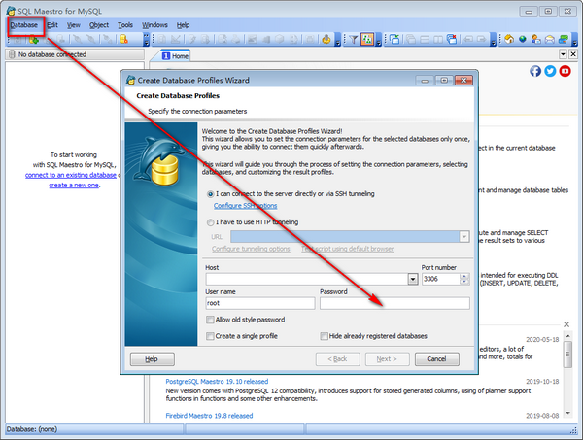Click the news panel scrollbar thumb
The image size is (583, 440).
coord(567,355)
